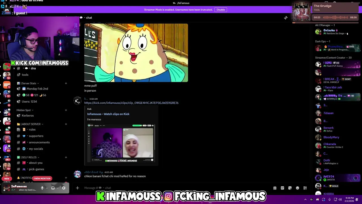Open member BloodyMery's profile
The height and width of the screenshot is (204, 362).
coord(337,137)
